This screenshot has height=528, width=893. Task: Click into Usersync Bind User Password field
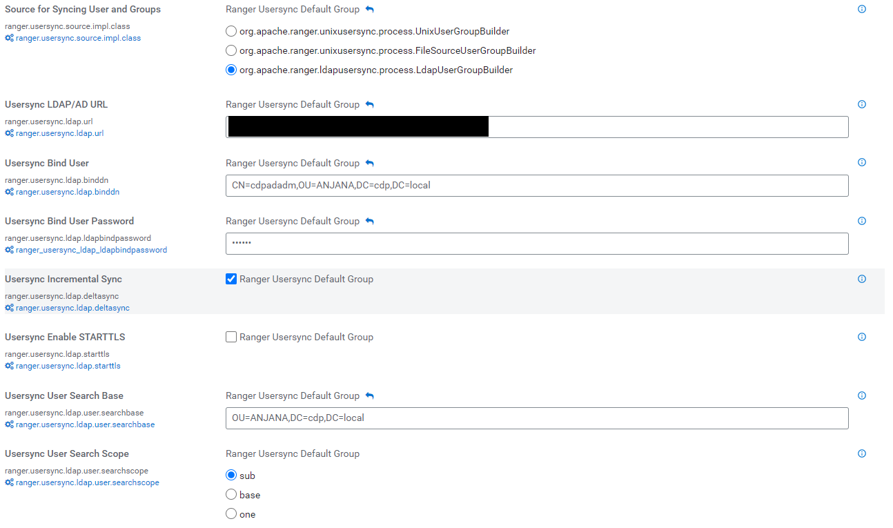tap(536, 244)
